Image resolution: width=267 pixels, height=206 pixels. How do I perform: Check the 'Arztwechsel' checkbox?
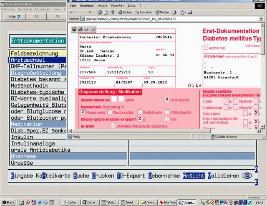(x=205, y=48)
